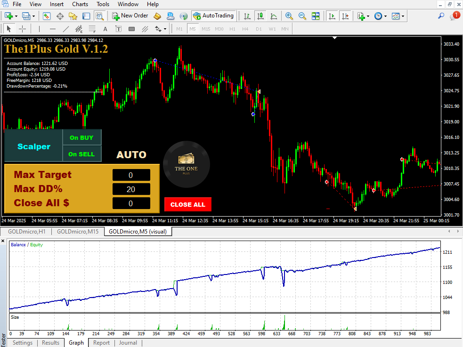Click the Tile Windows icon

pyautogui.click(x=316, y=16)
